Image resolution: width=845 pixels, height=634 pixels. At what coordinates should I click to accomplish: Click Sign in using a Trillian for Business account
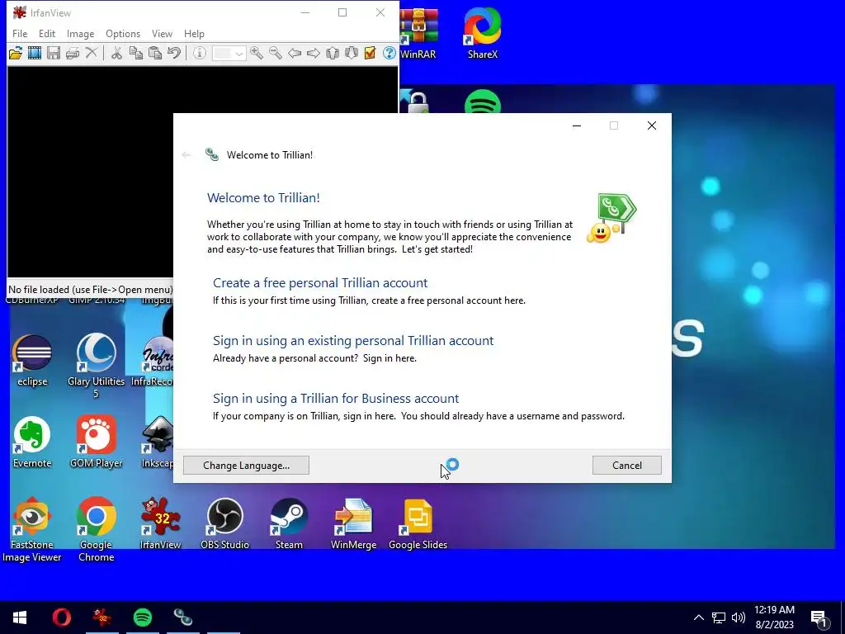336,399
